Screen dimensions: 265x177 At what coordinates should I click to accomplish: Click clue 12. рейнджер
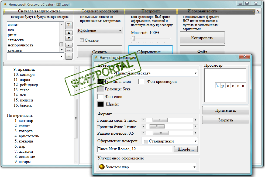(26, 85)
